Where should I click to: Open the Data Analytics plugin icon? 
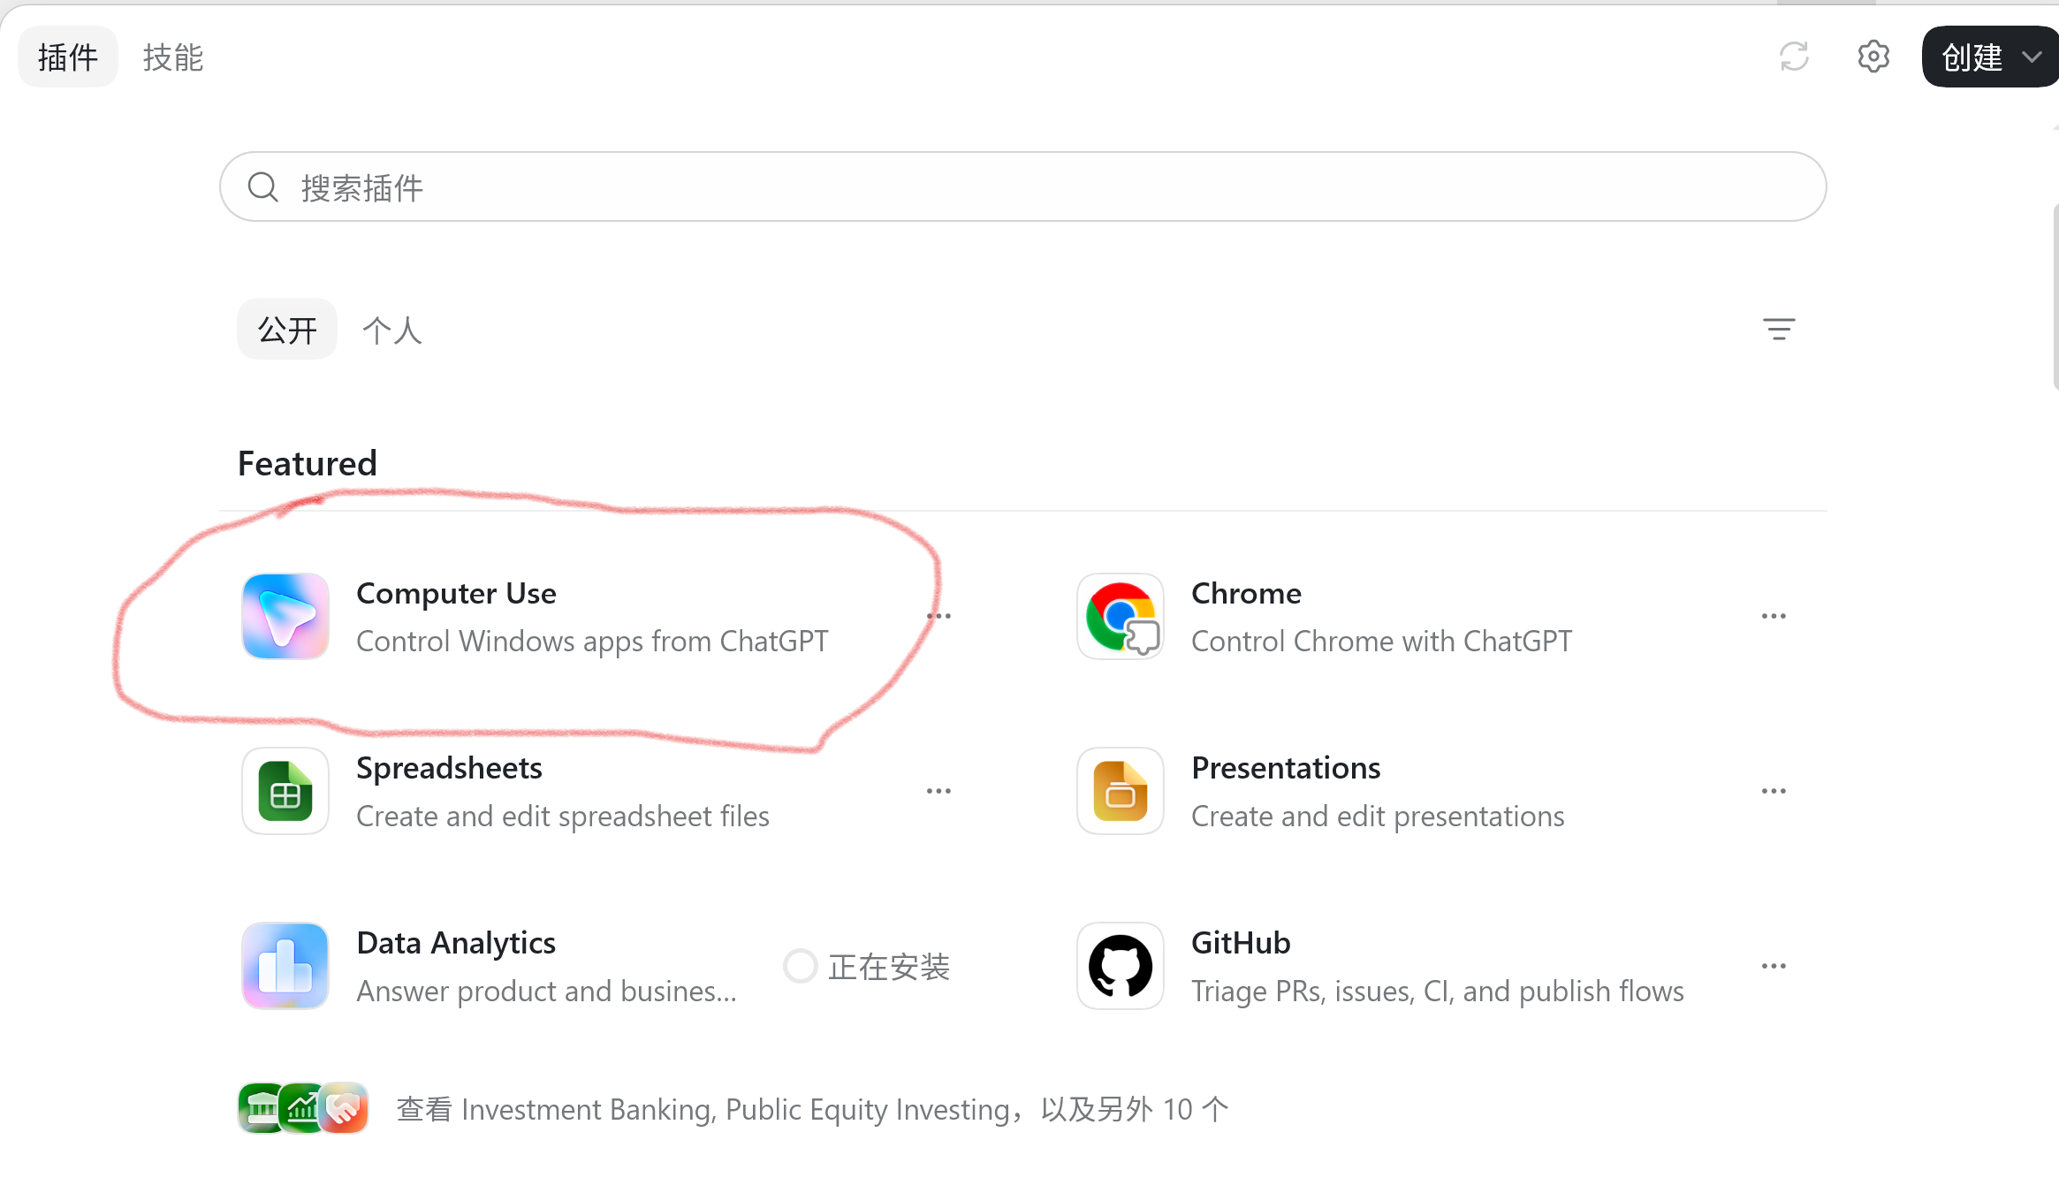coord(285,966)
